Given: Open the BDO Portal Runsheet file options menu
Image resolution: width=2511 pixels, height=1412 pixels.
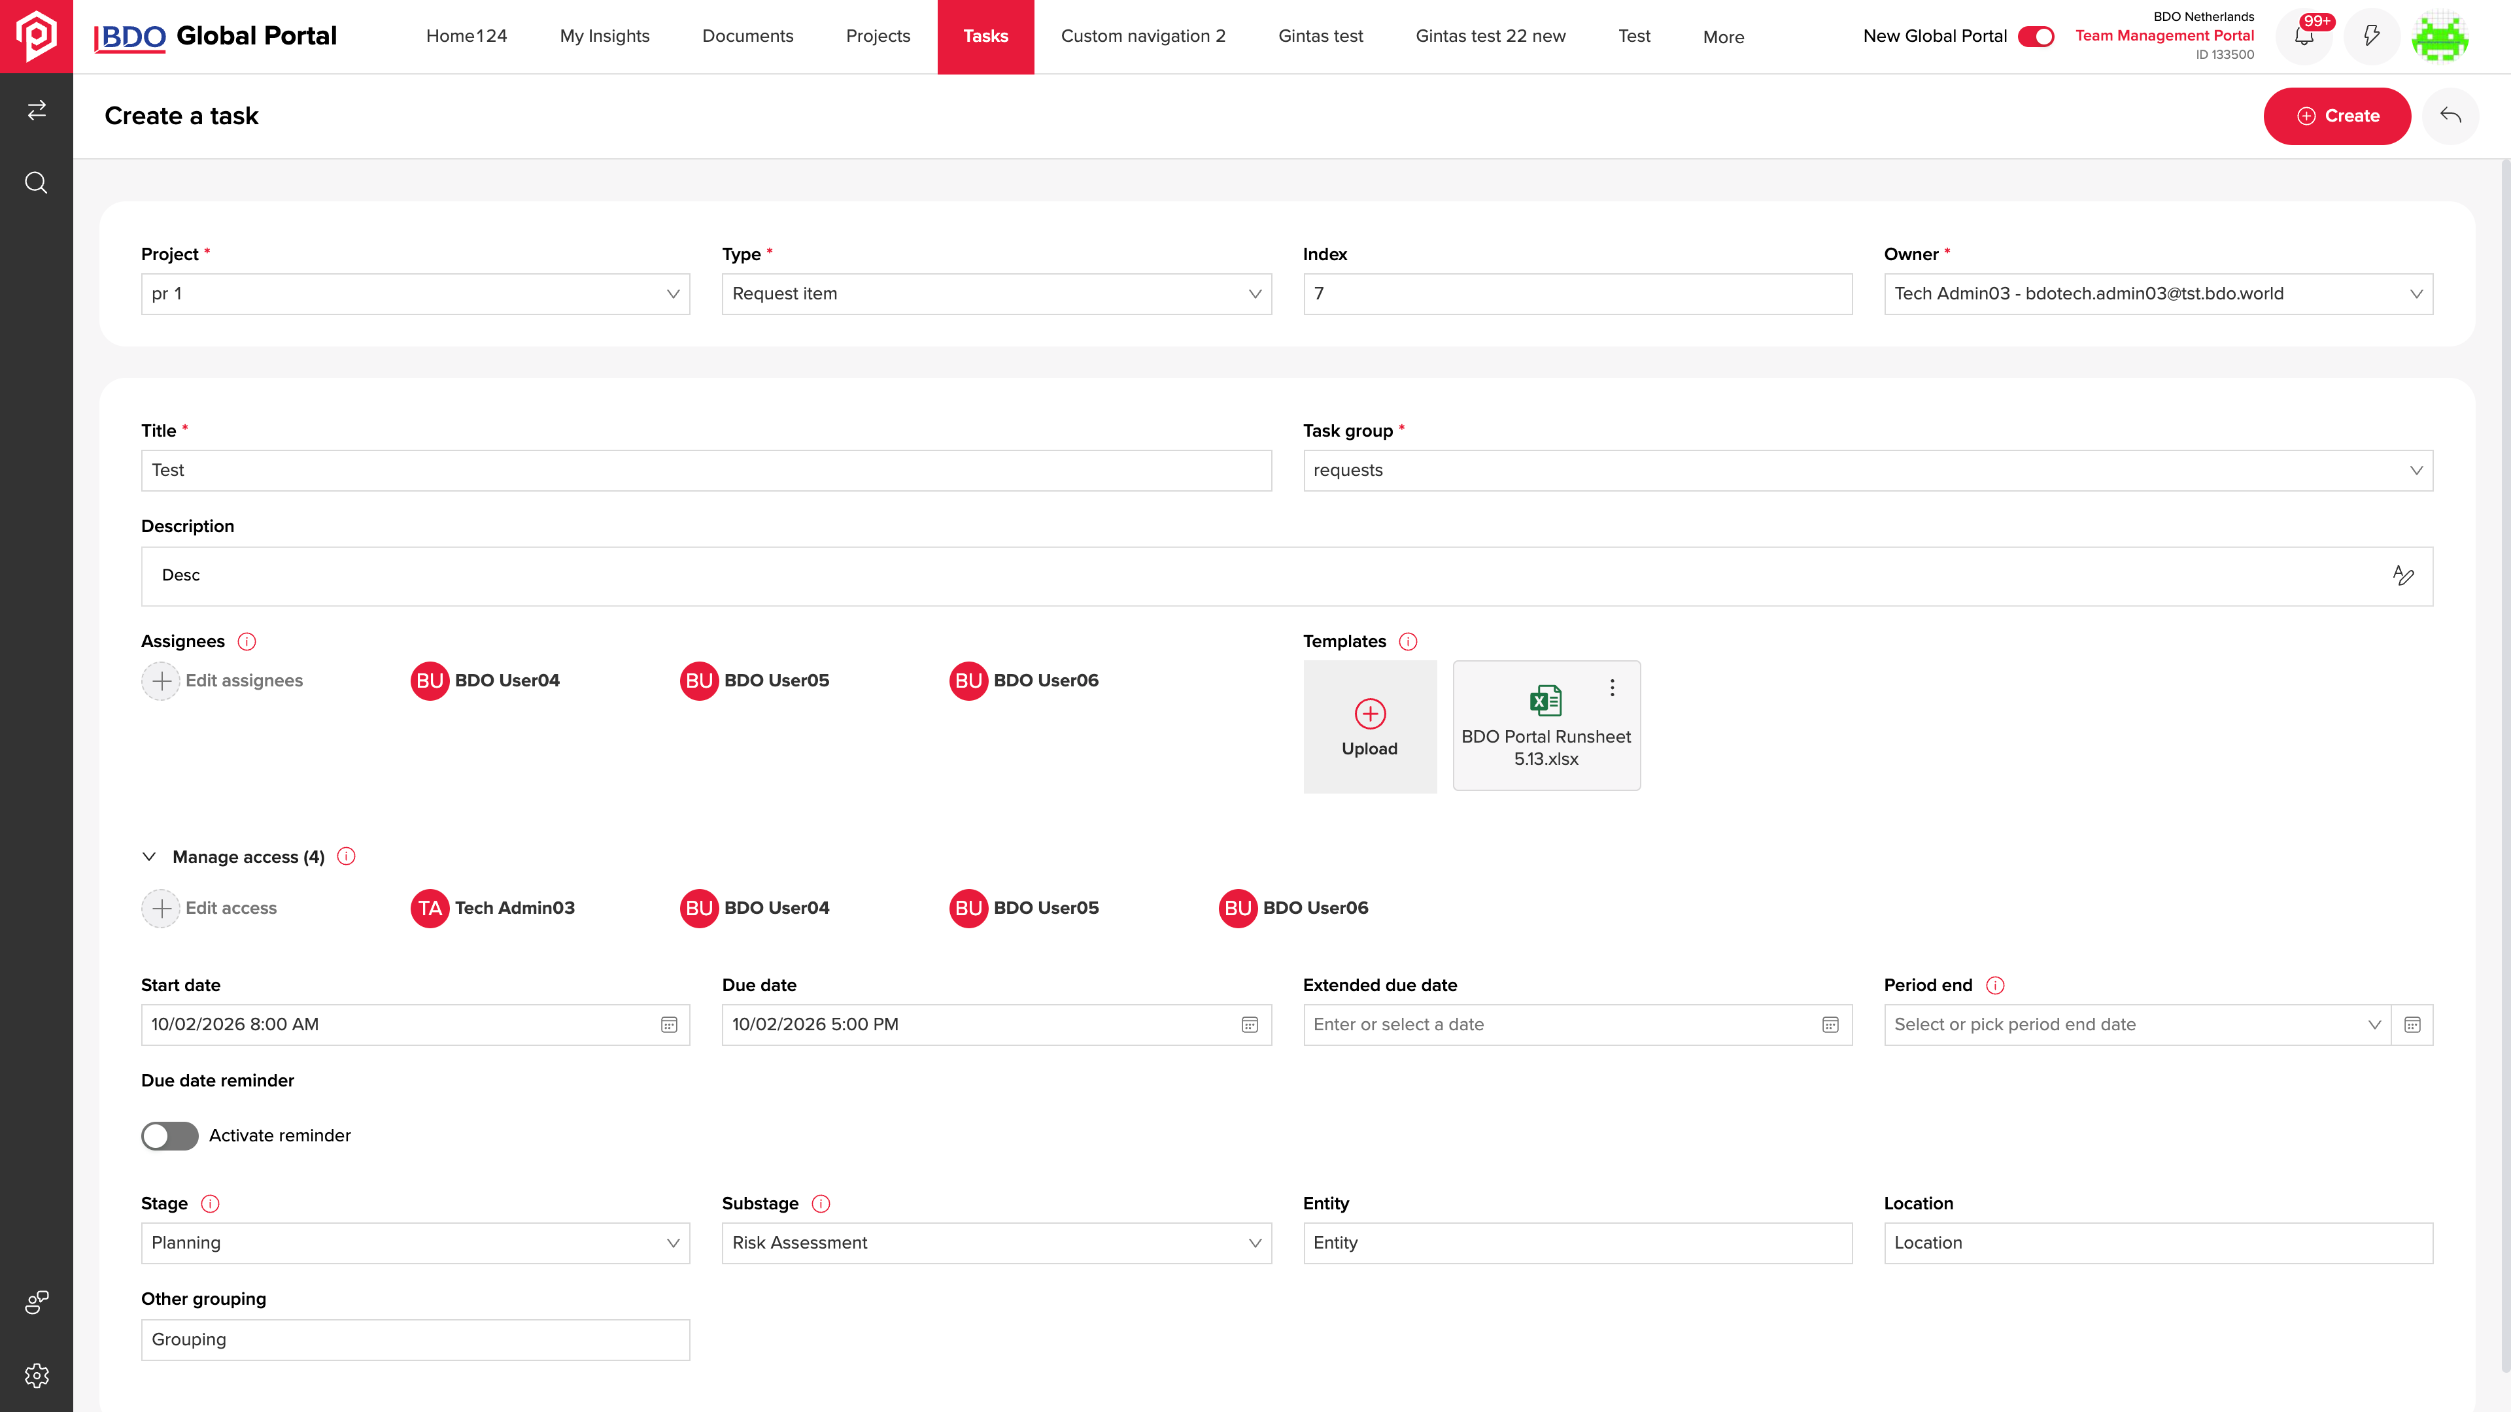Looking at the screenshot, I should [1613, 688].
